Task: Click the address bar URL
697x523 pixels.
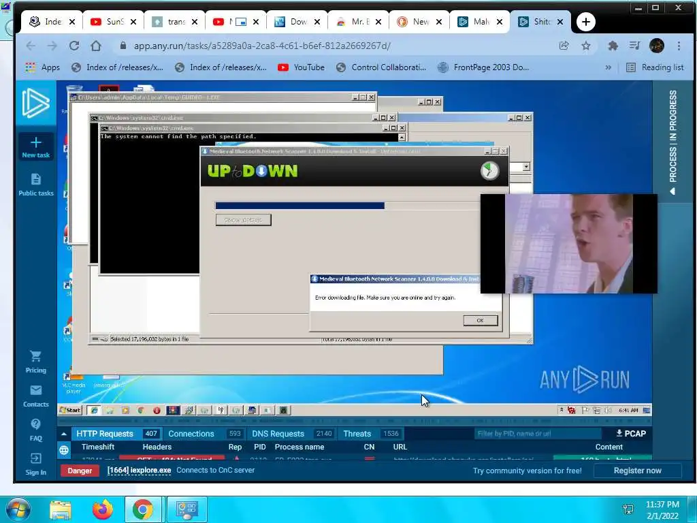Action: [262, 46]
